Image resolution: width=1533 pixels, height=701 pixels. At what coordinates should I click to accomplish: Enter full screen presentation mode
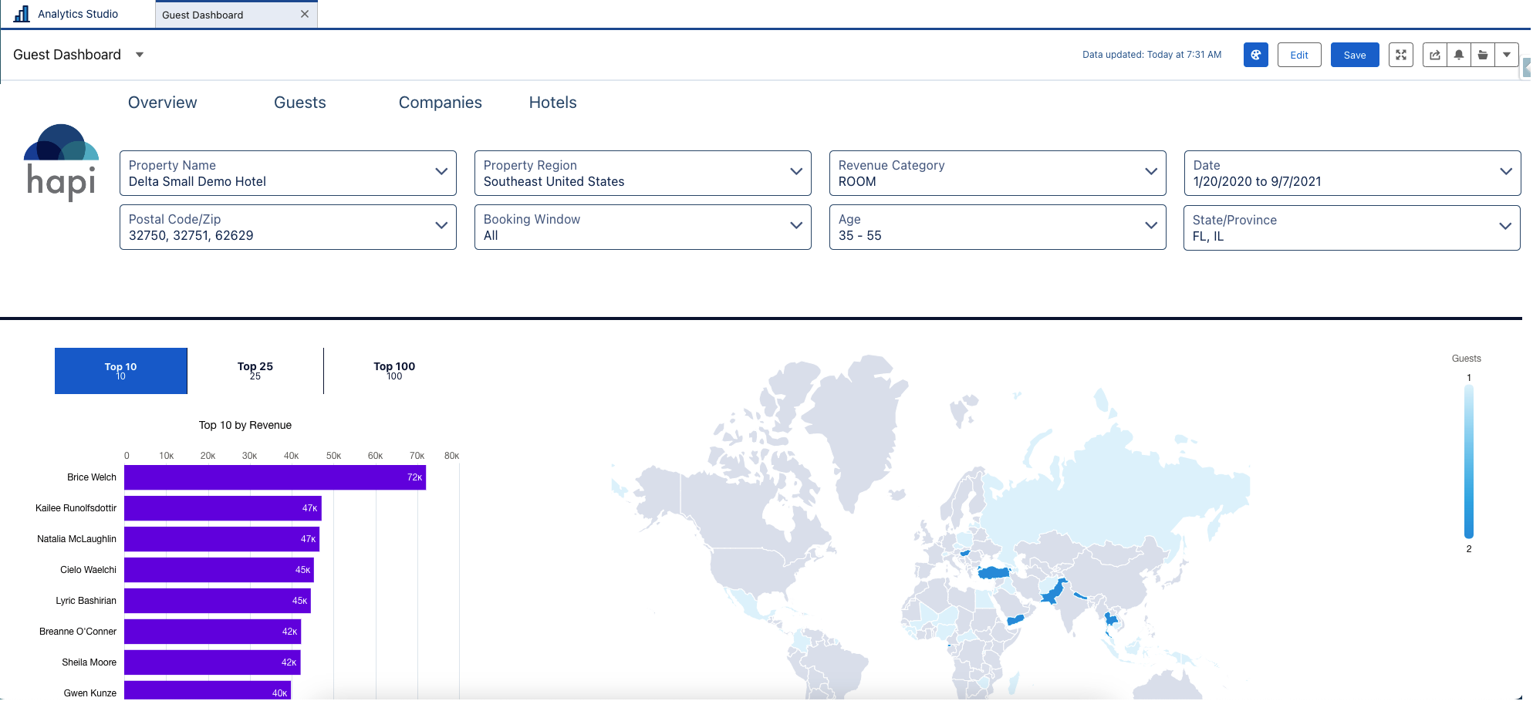1400,55
